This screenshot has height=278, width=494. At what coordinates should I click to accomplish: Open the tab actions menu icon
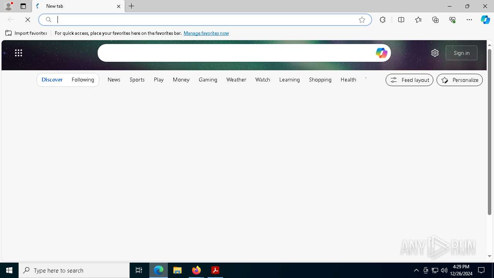point(23,6)
